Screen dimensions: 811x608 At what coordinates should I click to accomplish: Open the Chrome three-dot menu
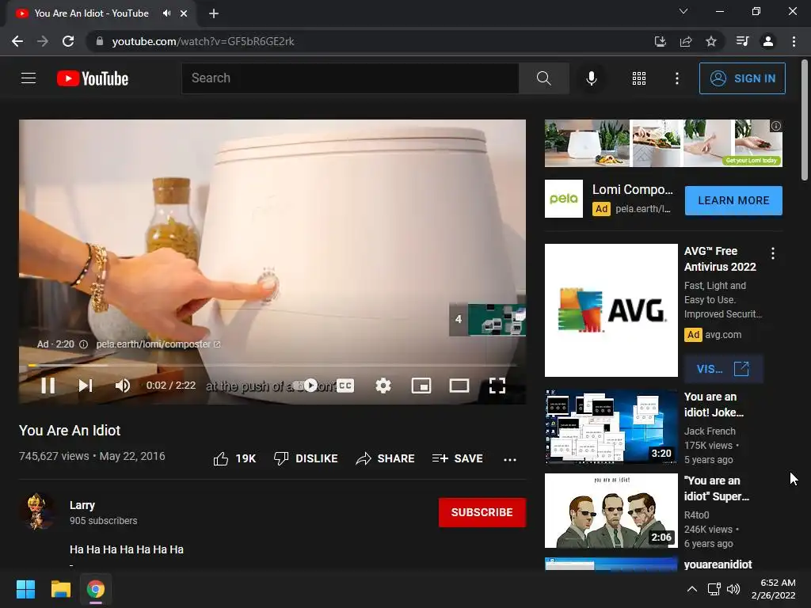pos(794,41)
